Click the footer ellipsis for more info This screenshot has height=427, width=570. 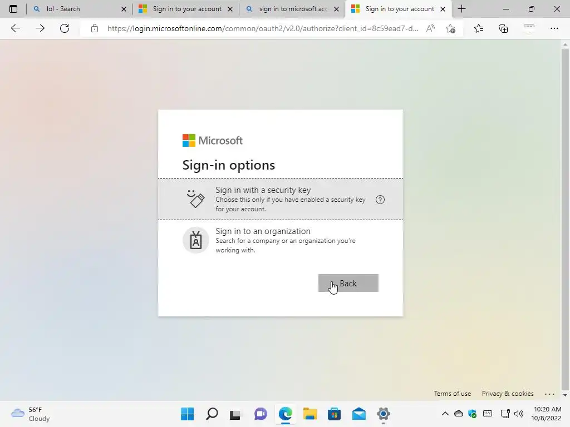(549, 394)
